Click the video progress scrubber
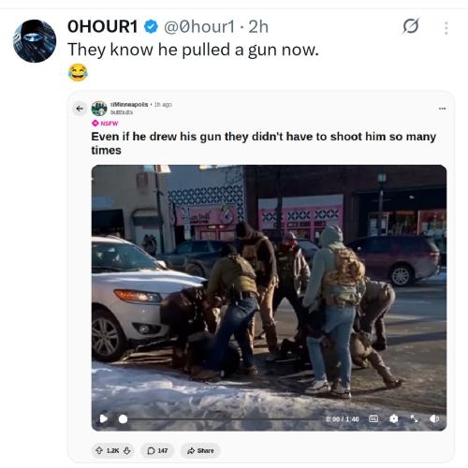The image size is (468, 468). [x=123, y=419]
